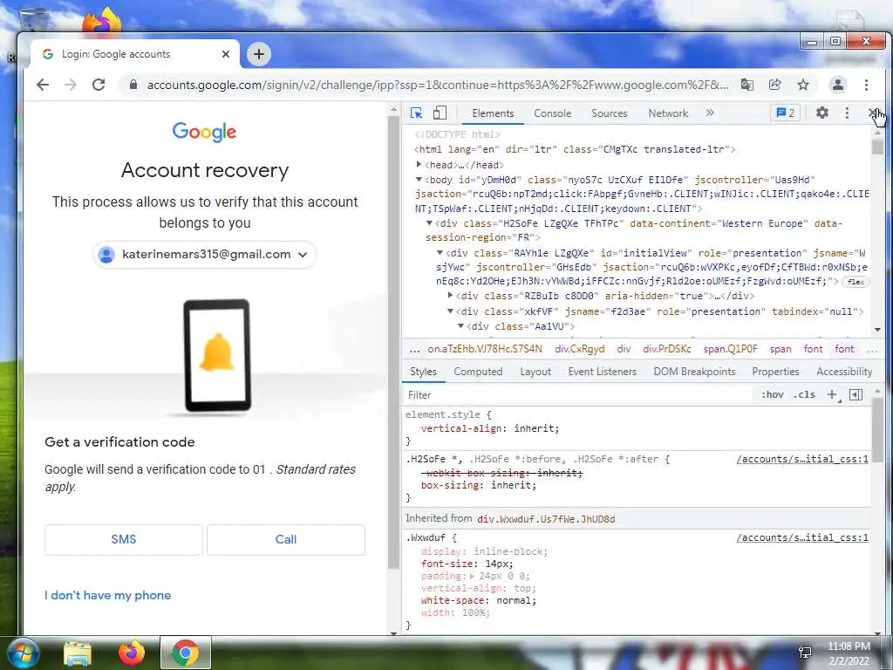Toggle the computed styles sidebar icon

(856, 395)
